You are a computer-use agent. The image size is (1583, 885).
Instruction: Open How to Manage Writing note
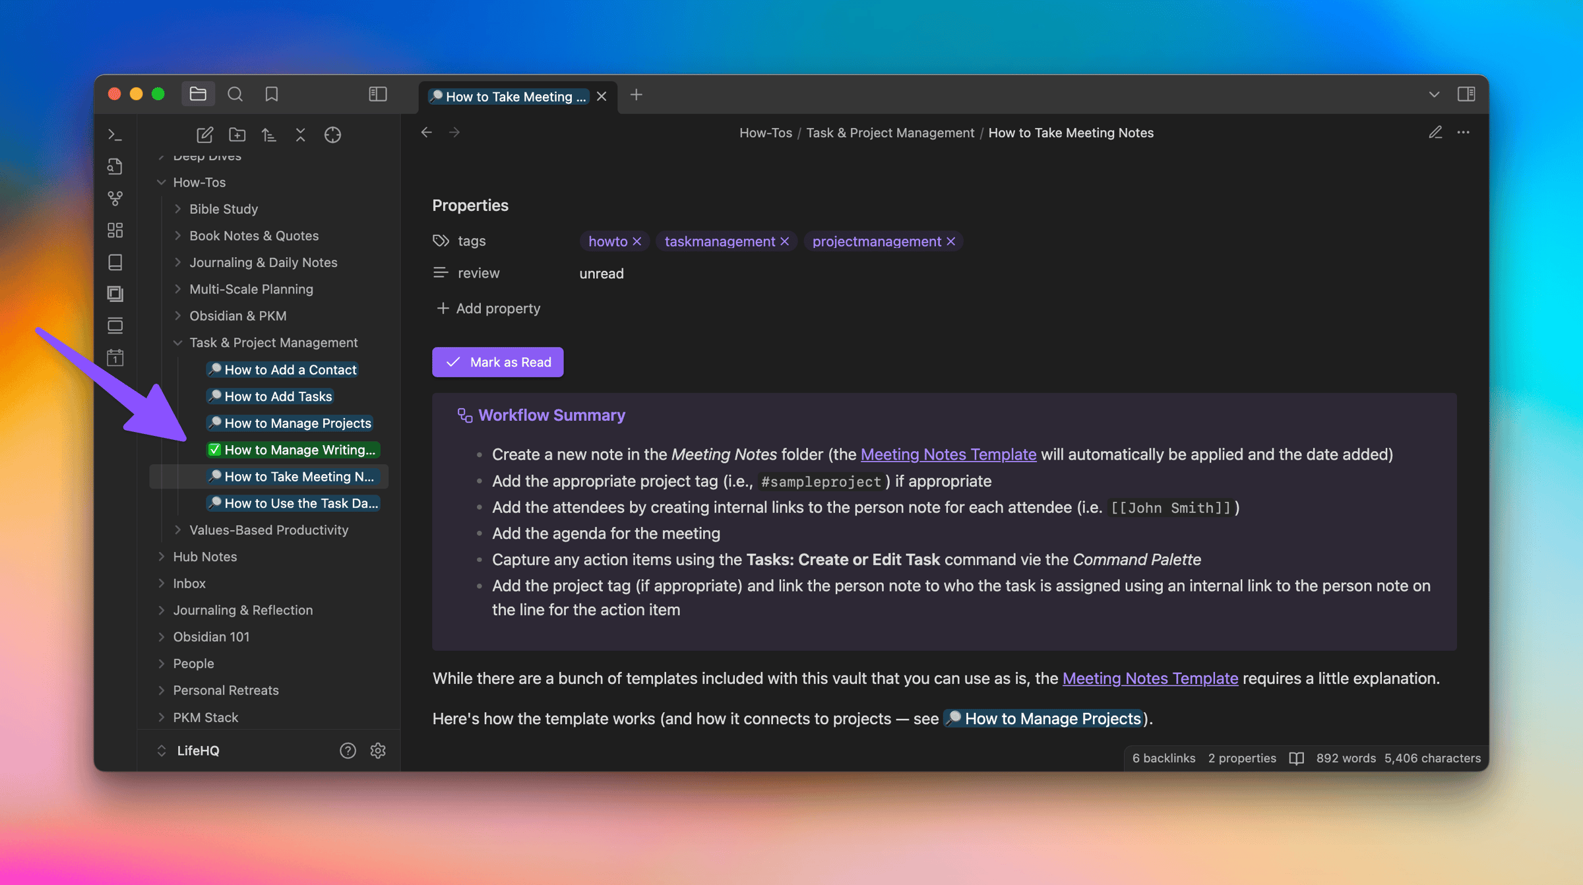pyautogui.click(x=293, y=450)
